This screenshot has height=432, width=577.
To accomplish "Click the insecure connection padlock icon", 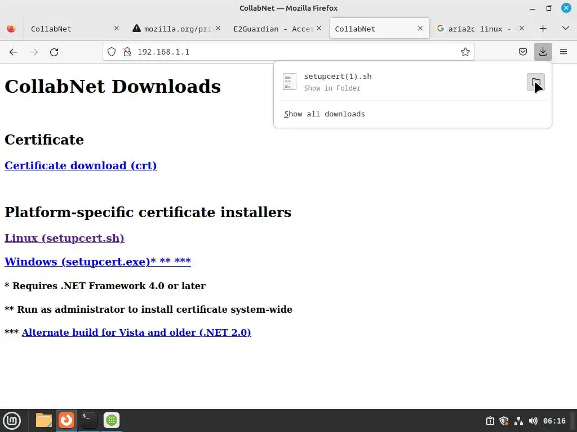I will tap(127, 52).
